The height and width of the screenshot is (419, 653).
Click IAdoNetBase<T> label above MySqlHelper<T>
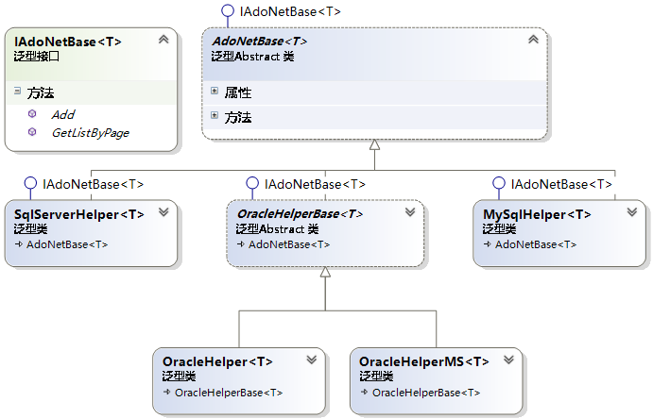[561, 184]
